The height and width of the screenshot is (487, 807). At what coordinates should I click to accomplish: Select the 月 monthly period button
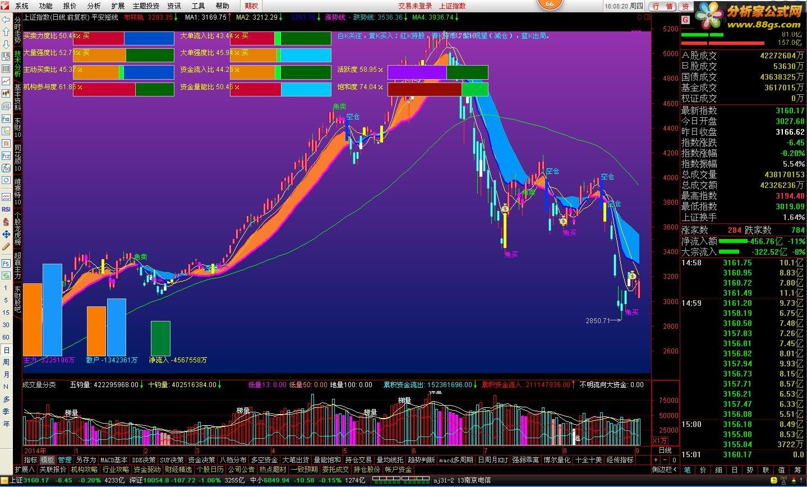tap(6, 374)
